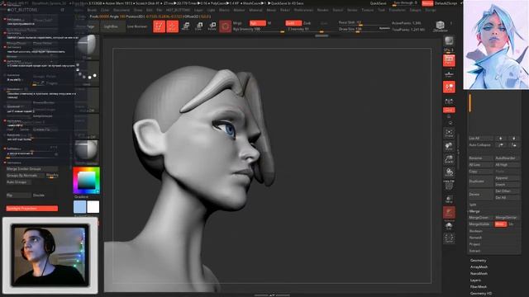
Task: Click the BPR render icon on right shelf
Action: coord(449,41)
